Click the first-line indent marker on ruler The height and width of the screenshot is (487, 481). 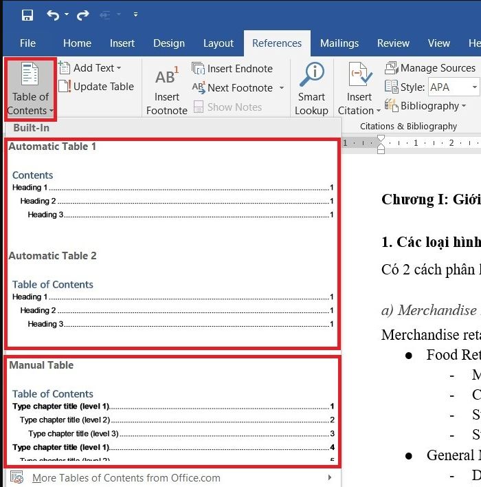coord(381,139)
